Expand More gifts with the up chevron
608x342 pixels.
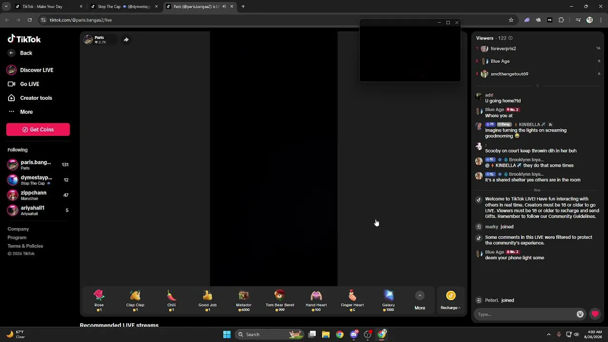(x=420, y=296)
